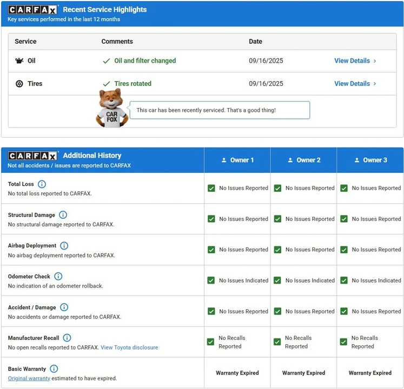Click the person icon next to Owner 2
The width and height of the screenshot is (404, 389).
(x=290, y=160)
